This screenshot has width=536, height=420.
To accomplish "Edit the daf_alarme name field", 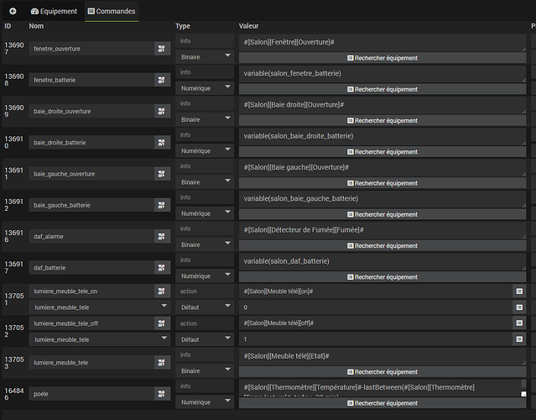I will 91,236.
